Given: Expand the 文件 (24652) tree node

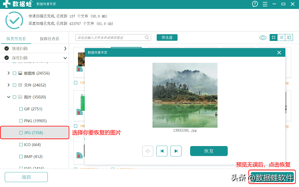Looking at the screenshot, I should coord(9,85).
